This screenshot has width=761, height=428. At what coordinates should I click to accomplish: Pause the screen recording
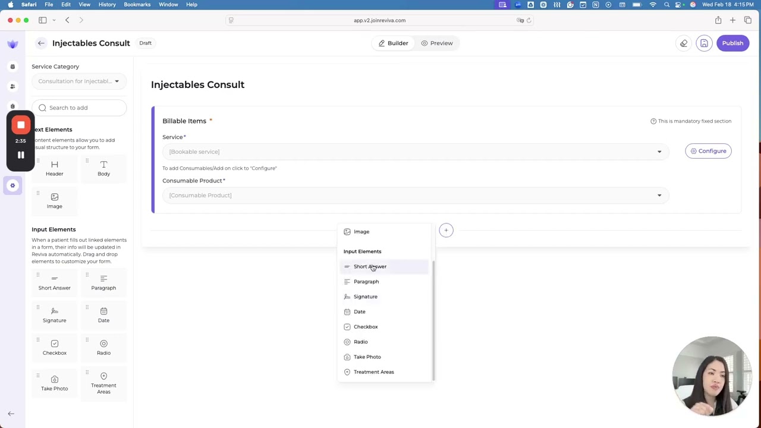(x=21, y=155)
